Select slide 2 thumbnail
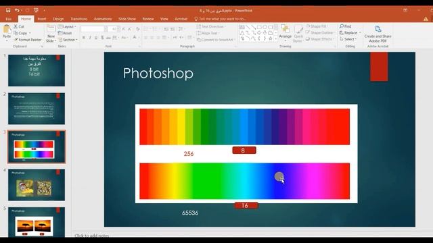This screenshot has height=243, width=433. coord(37,109)
